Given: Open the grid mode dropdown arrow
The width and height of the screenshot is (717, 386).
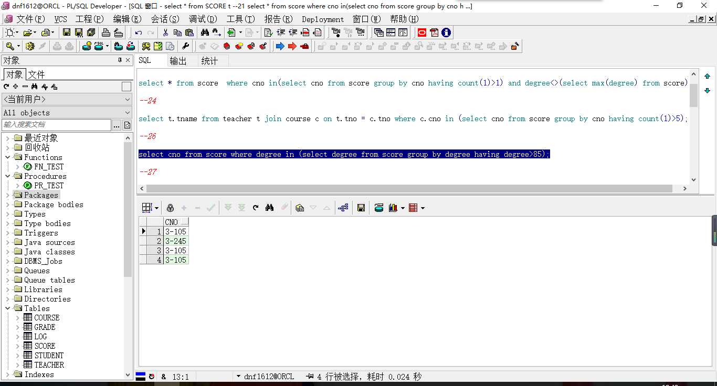Looking at the screenshot, I should click(156, 208).
